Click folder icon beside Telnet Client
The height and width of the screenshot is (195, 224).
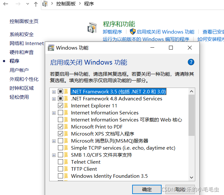click(66, 162)
